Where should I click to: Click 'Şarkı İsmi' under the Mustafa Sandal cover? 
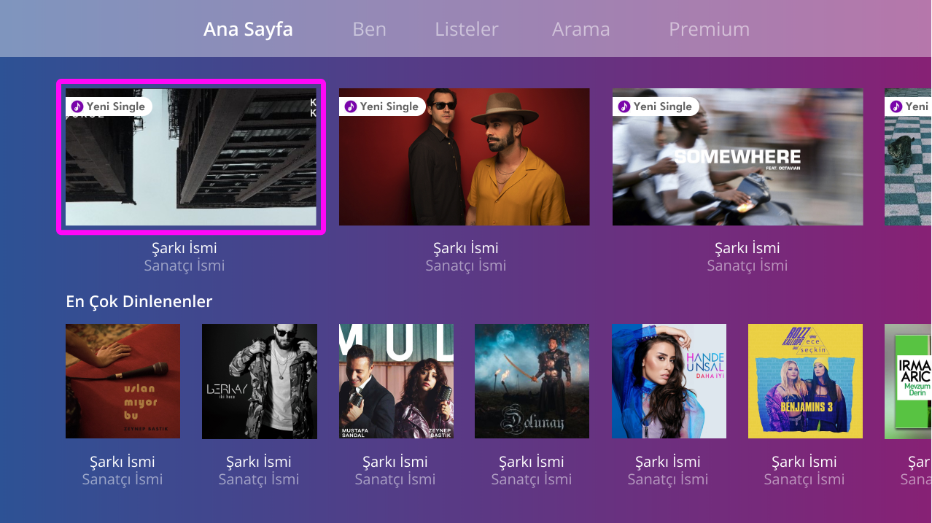coord(395,462)
